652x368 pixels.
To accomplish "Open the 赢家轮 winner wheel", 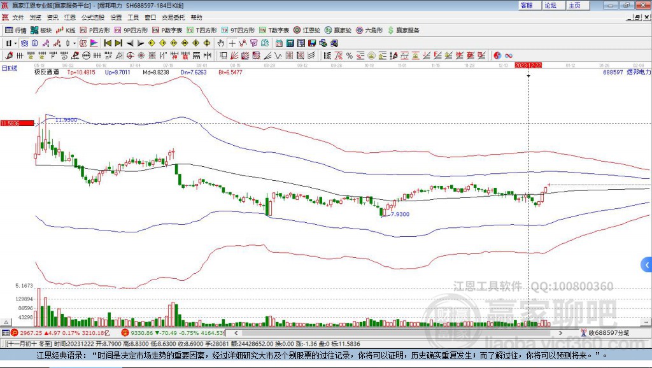I will (x=338, y=31).
